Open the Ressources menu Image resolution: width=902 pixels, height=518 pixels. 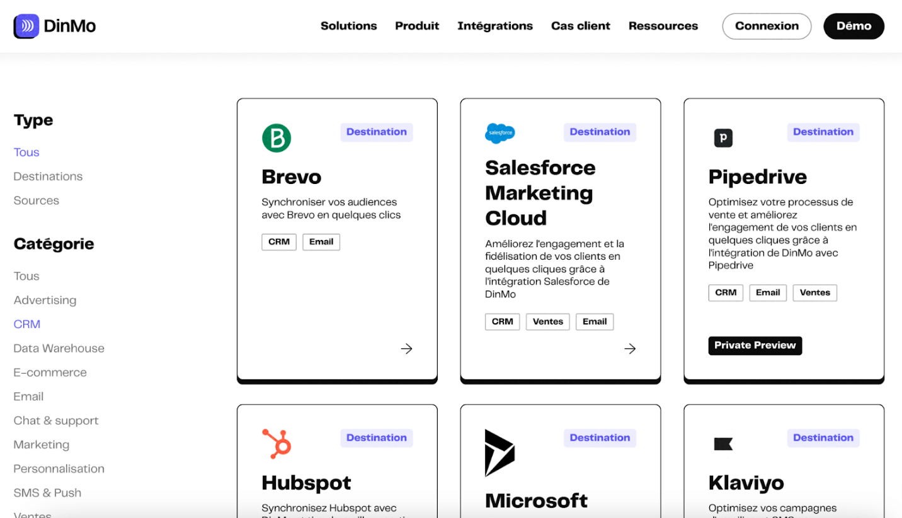663,26
